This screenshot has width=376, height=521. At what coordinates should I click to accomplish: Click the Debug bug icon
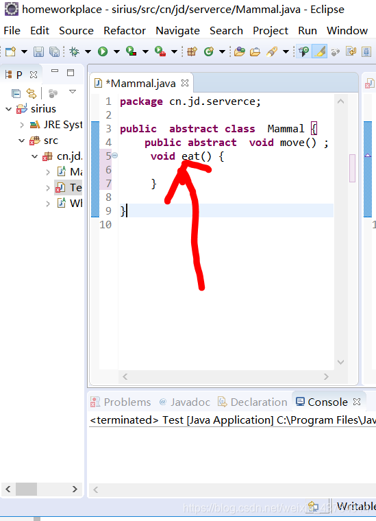pyautogui.click(x=75, y=51)
